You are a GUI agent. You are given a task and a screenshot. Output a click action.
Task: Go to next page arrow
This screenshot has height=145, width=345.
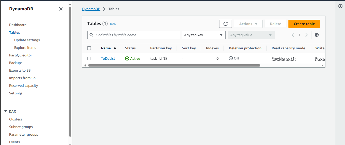pos(306,35)
